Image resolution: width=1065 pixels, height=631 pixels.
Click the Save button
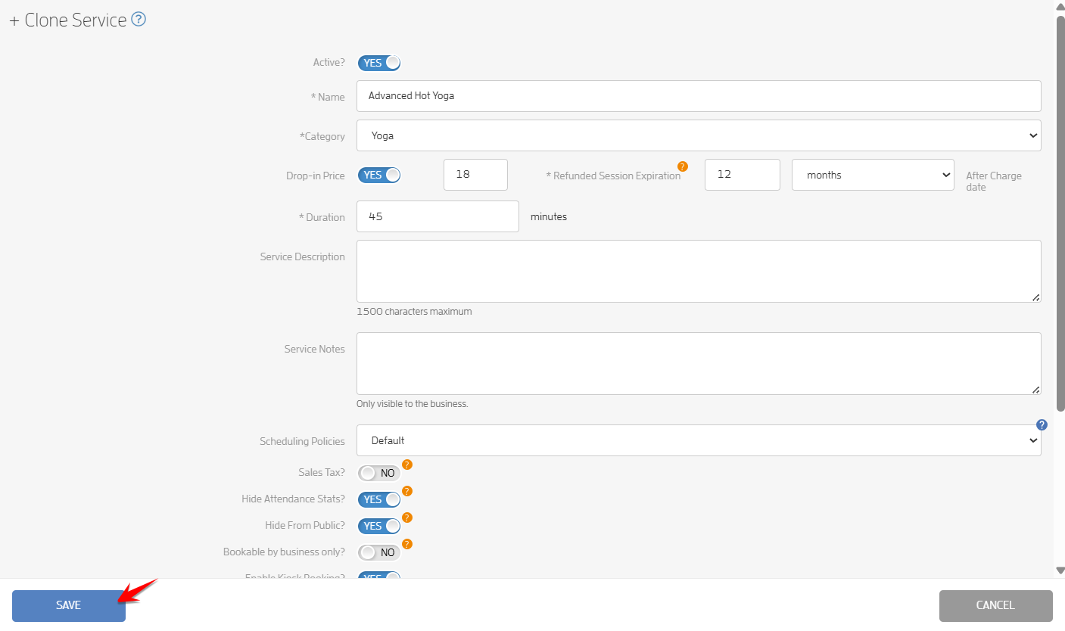point(69,605)
